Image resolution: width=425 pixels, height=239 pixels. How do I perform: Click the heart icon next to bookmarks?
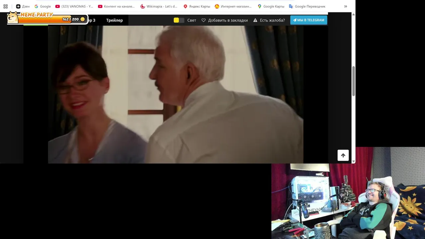[x=204, y=20]
